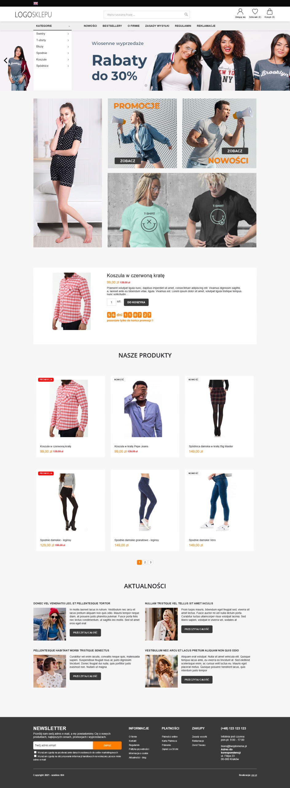This screenshot has height=788, width=290.
Task: Open the user login icon
Action: point(240,12)
